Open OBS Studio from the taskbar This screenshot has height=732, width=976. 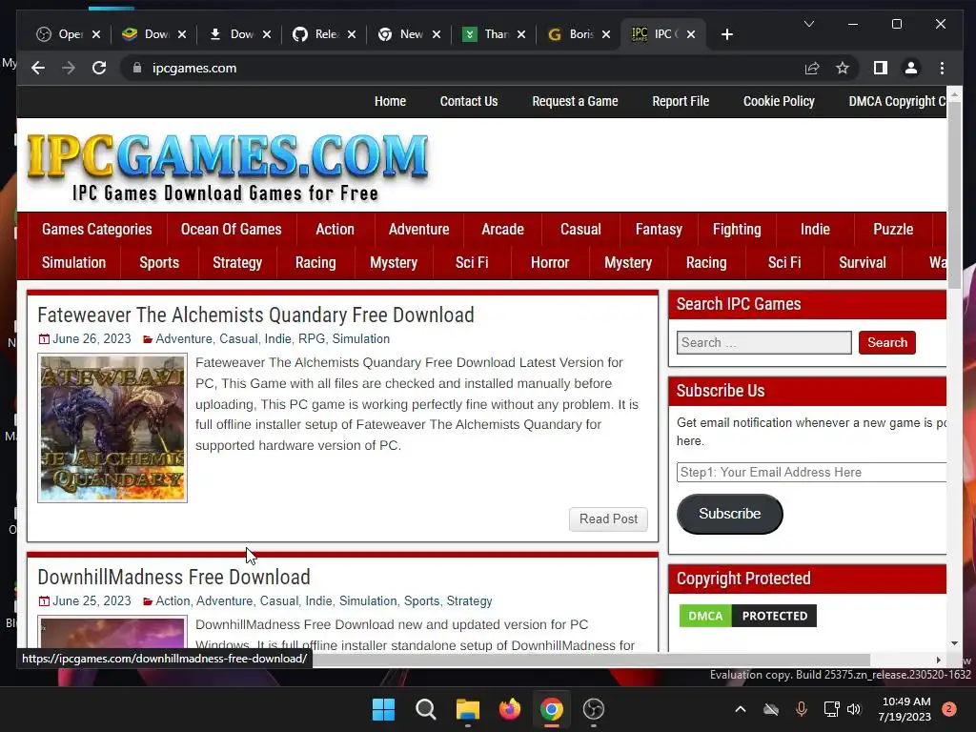click(x=594, y=709)
